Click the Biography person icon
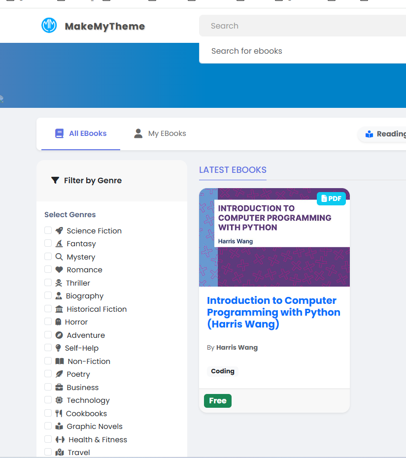The image size is (406, 458). point(59,295)
